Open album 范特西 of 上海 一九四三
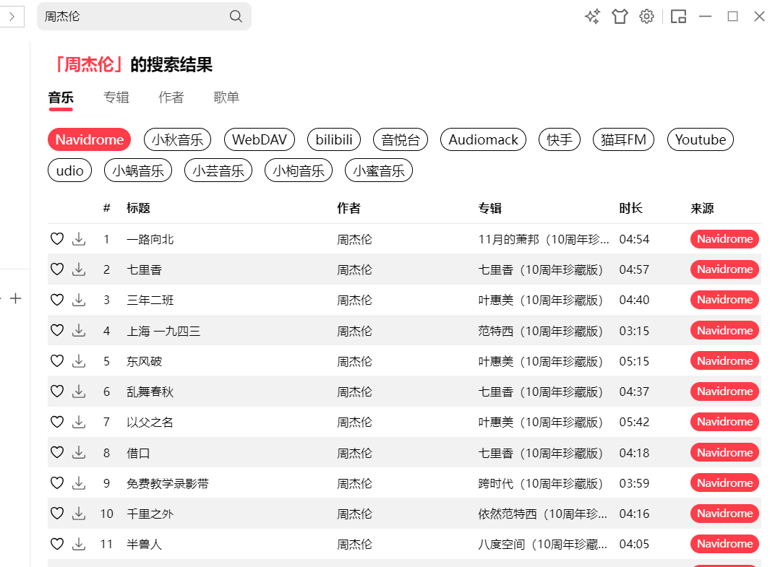 coord(540,331)
